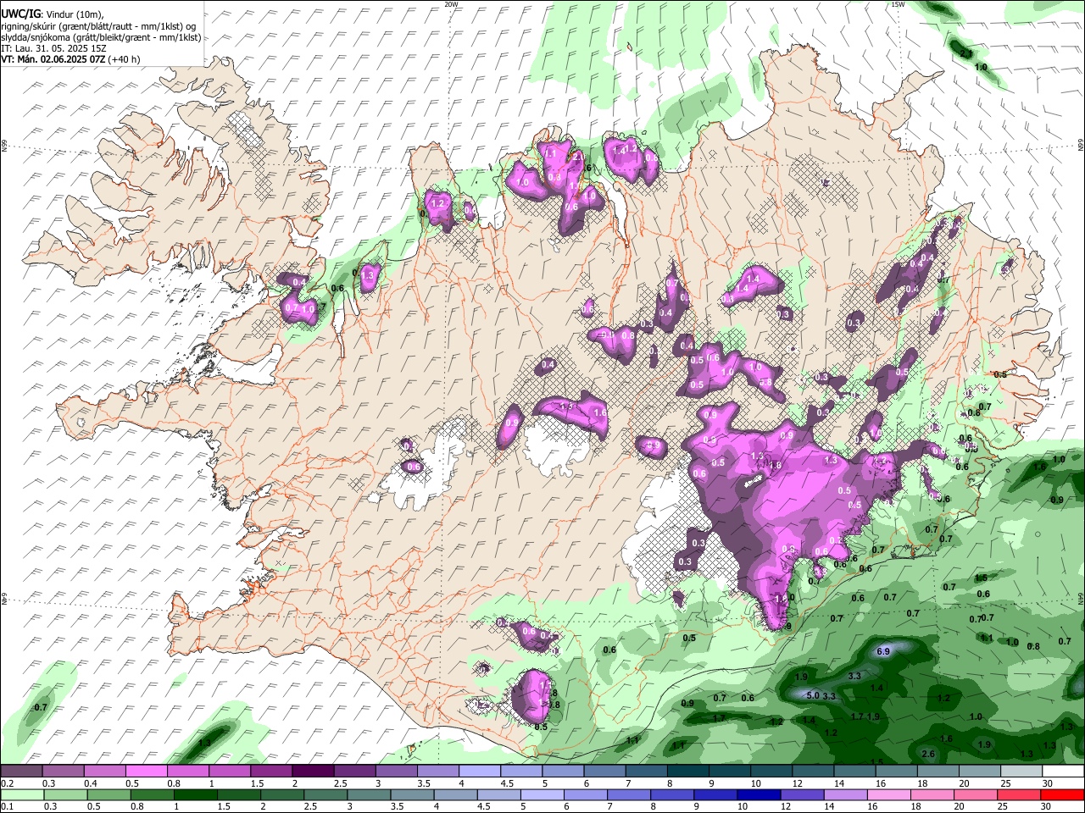Click the light grey 25–30 snow legend swatch
This screenshot has width=1085, height=813.
(x=1021, y=772)
